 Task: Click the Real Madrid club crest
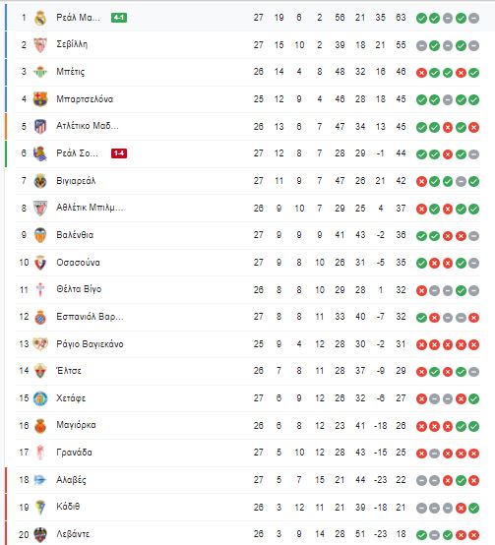pos(40,18)
